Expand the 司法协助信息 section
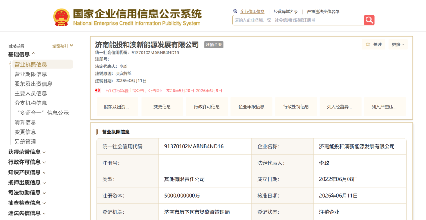 27,192
